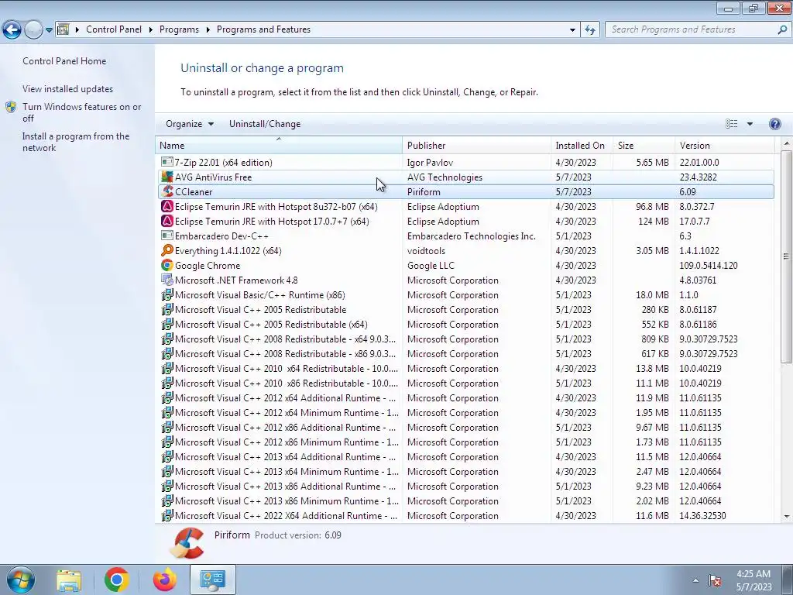Click the Eclipse Temurin JRE 8u372-b07 icon
The width and height of the screenshot is (793, 595).
pos(167,206)
